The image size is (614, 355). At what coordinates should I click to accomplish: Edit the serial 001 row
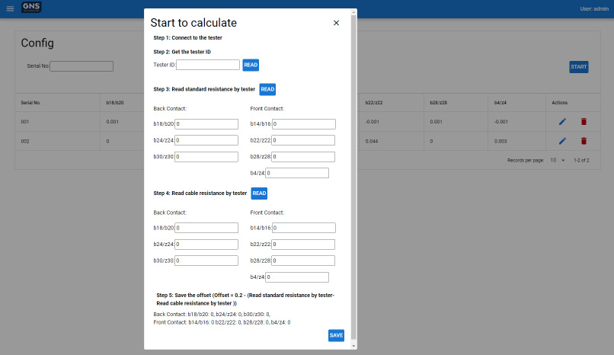point(562,121)
